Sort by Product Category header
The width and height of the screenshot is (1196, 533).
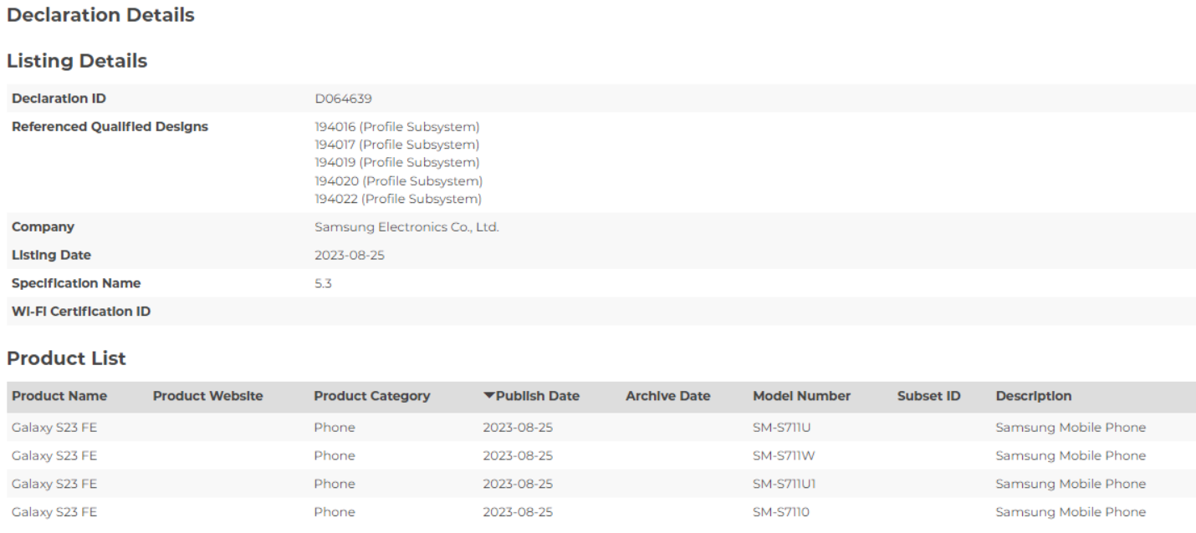pyautogui.click(x=372, y=396)
